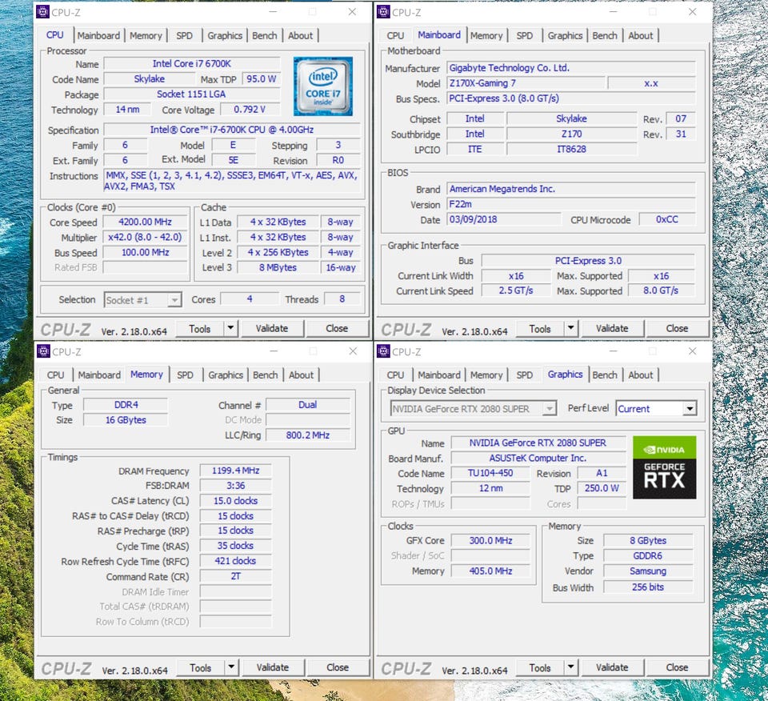The height and width of the screenshot is (701, 768).
Task: Expand the Display Device Selection combo box
Action: (x=549, y=409)
